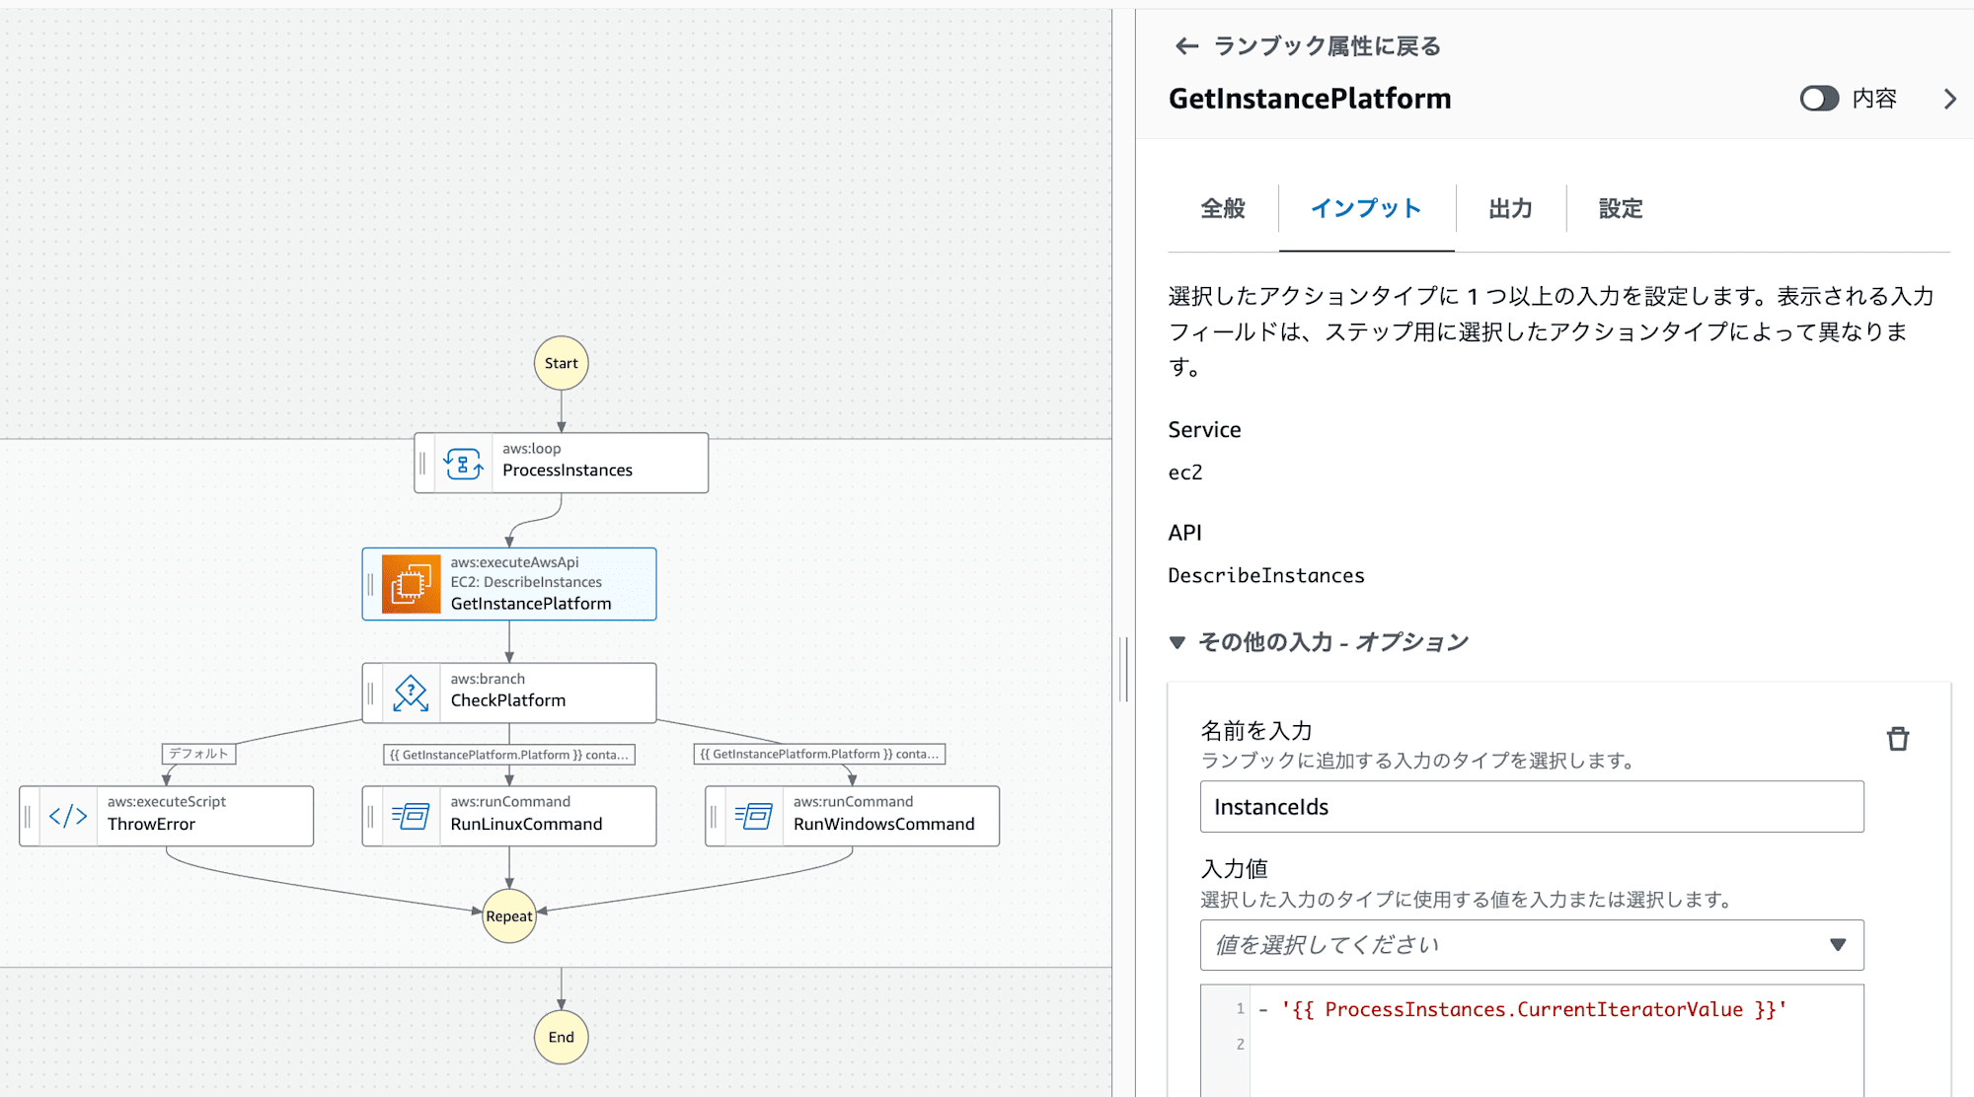Delete the InstanceIds input with trash icon

click(x=1897, y=739)
